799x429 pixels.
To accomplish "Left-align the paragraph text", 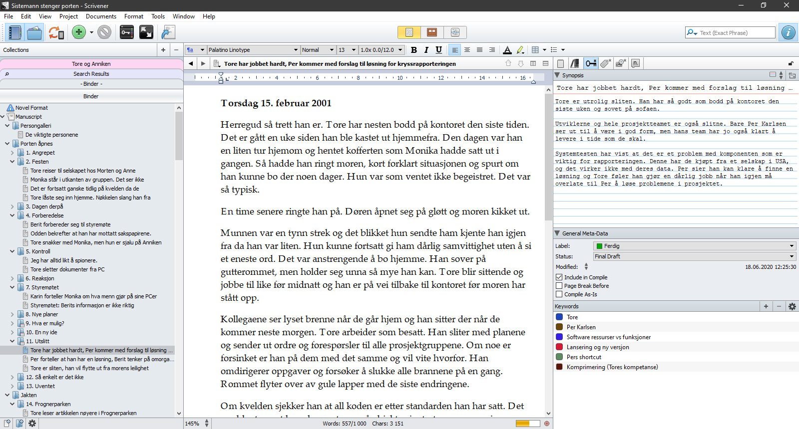I will [x=454, y=50].
